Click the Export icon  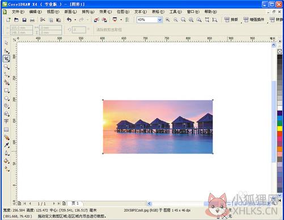click(x=104, y=20)
